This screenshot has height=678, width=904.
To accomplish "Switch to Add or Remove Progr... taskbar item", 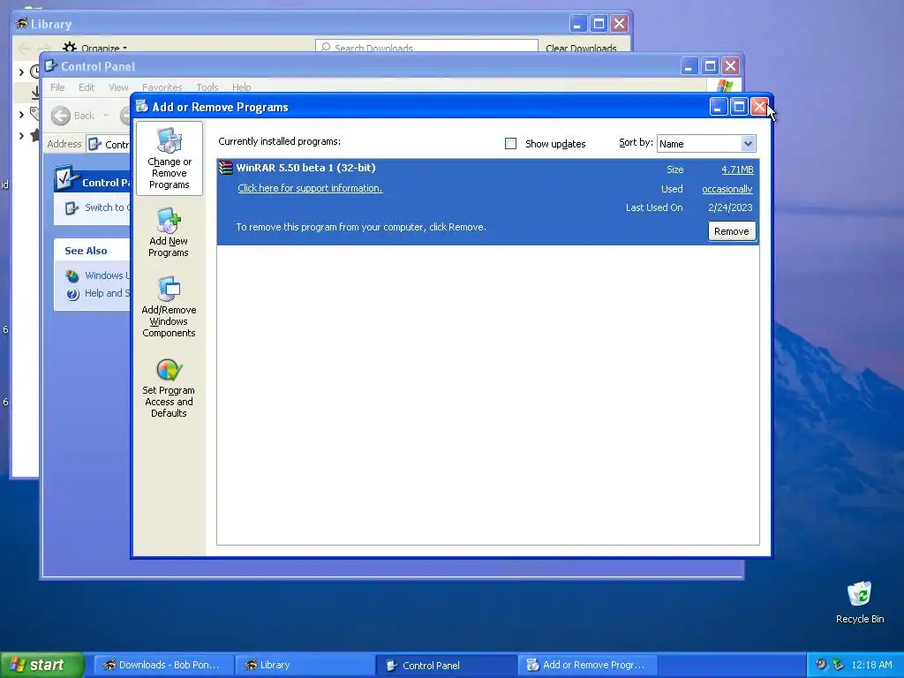I will [588, 665].
